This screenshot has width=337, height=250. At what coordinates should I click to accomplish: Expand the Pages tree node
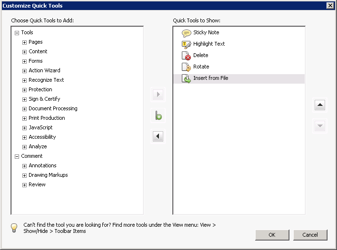click(25, 42)
